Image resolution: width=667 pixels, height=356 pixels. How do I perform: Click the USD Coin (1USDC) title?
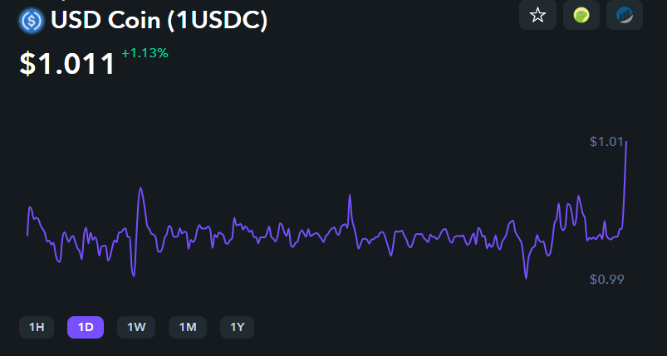(x=159, y=20)
